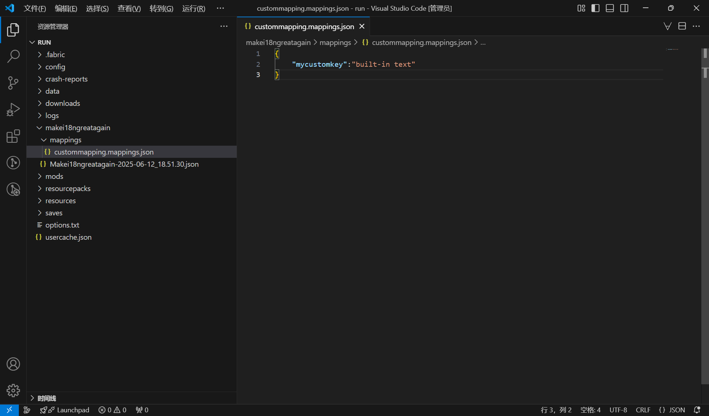This screenshot has height=416, width=709.
Task: Open the Extensions view
Action: click(13, 136)
